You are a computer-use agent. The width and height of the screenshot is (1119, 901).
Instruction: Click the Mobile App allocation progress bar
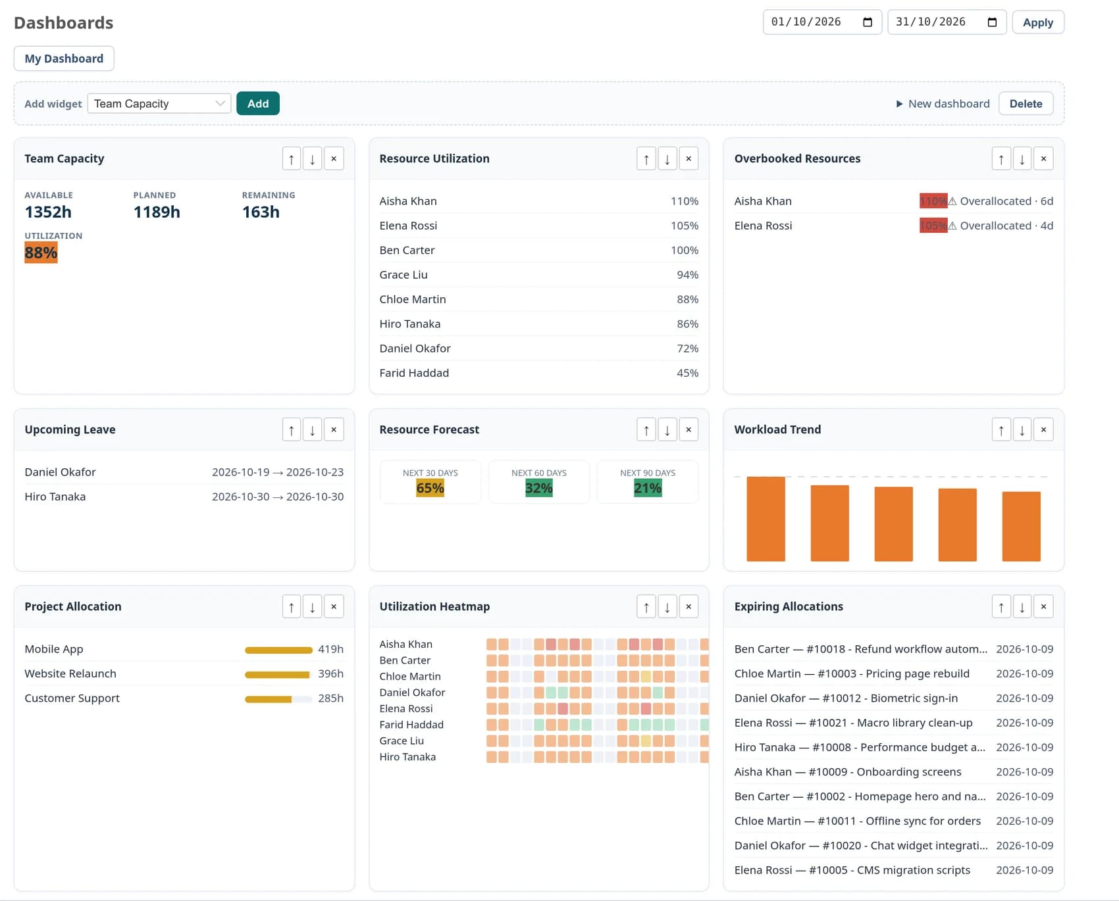tap(278, 650)
